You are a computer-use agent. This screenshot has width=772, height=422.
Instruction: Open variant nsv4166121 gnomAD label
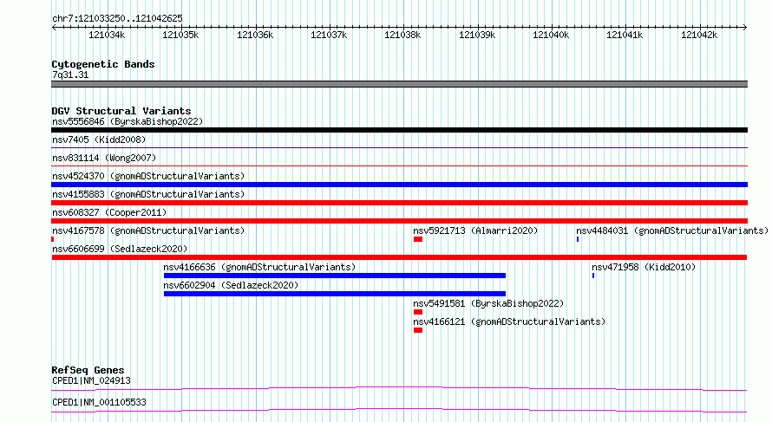point(509,321)
